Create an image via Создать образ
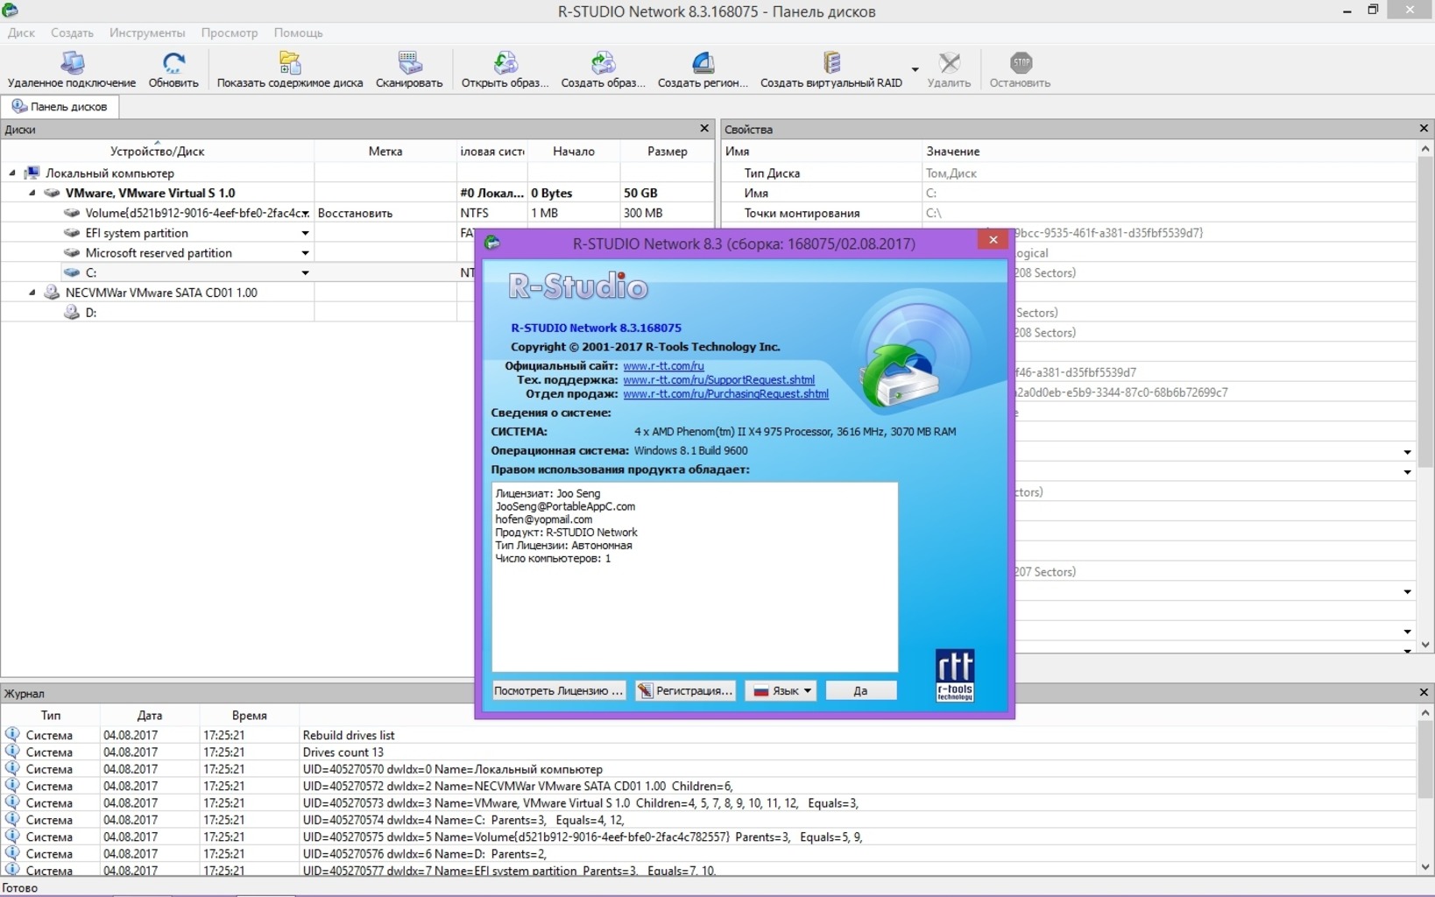Screen dimensions: 1435x897 (603, 69)
